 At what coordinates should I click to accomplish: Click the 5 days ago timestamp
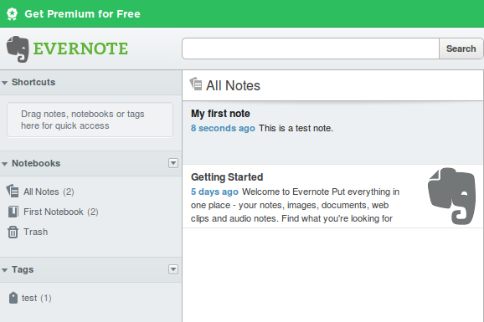214,192
